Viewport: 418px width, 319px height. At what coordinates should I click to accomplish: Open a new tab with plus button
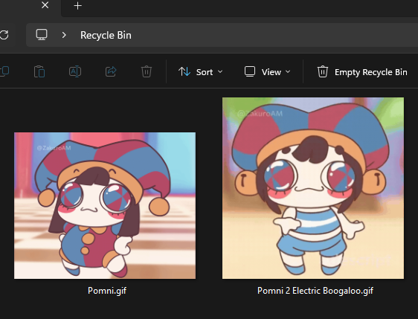77,6
